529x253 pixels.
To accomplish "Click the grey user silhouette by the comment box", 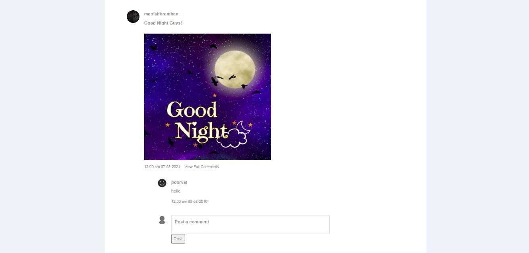I will [x=162, y=220].
